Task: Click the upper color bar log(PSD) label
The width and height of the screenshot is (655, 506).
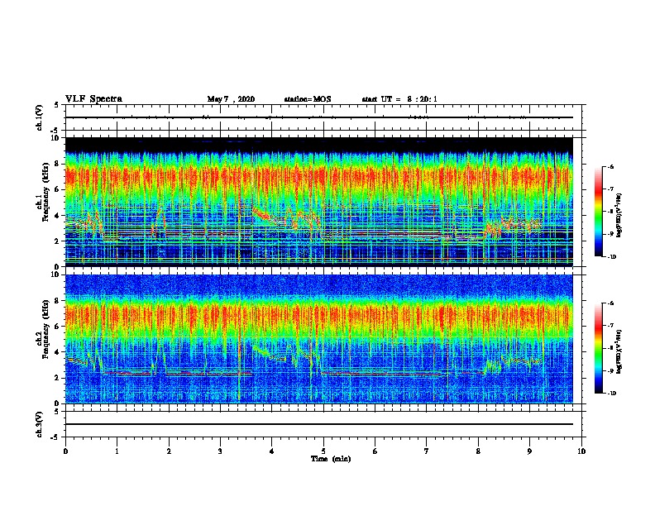Action: [619, 216]
